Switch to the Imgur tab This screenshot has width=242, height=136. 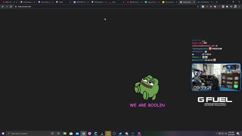click(x=152, y=2)
